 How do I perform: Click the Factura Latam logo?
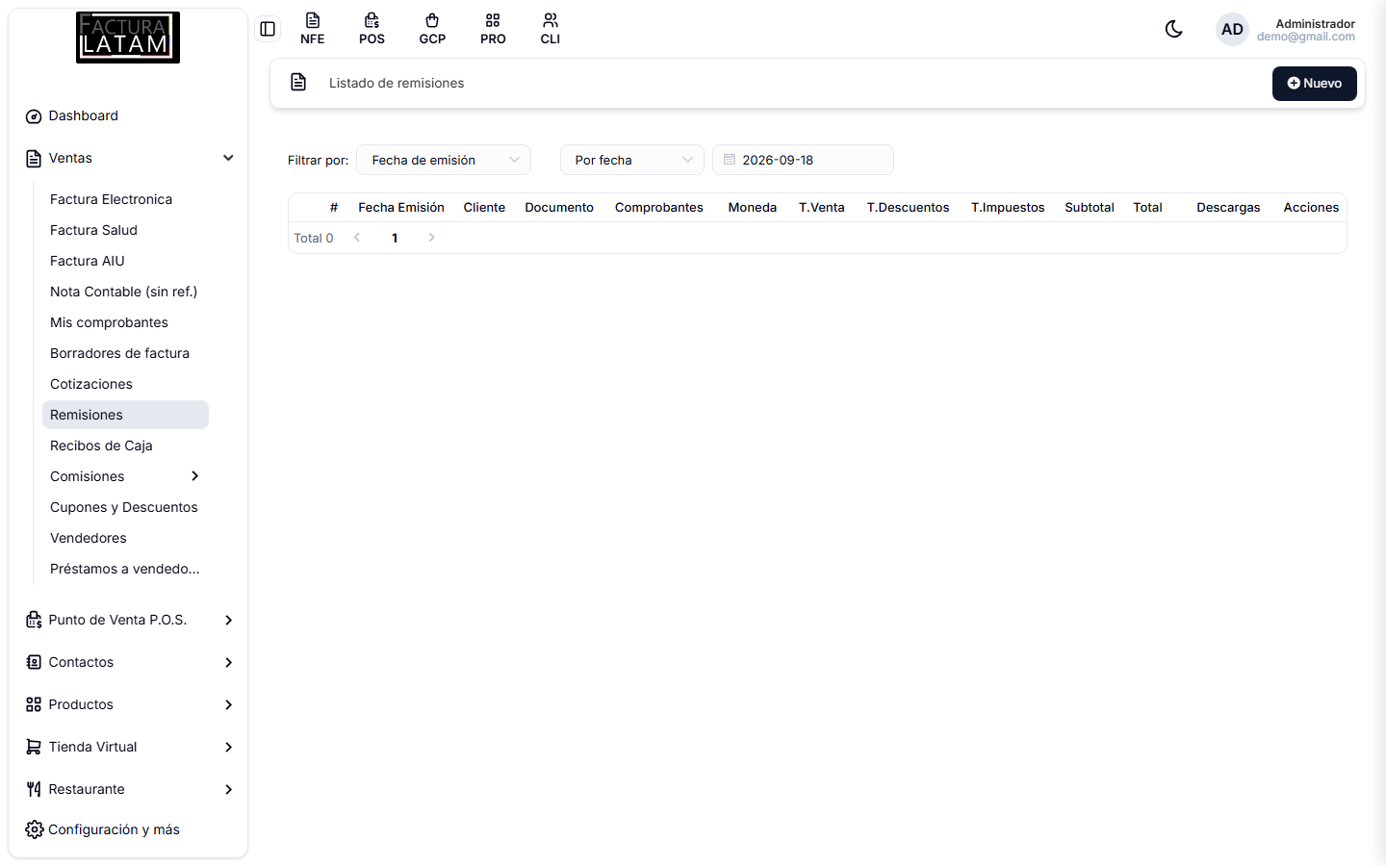128,38
